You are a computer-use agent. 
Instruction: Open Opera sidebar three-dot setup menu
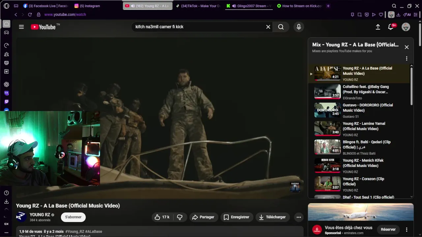(x=6, y=232)
